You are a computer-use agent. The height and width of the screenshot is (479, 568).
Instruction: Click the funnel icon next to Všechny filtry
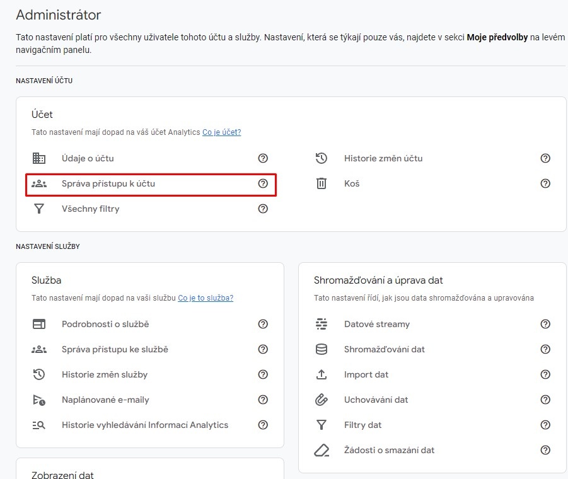point(38,209)
